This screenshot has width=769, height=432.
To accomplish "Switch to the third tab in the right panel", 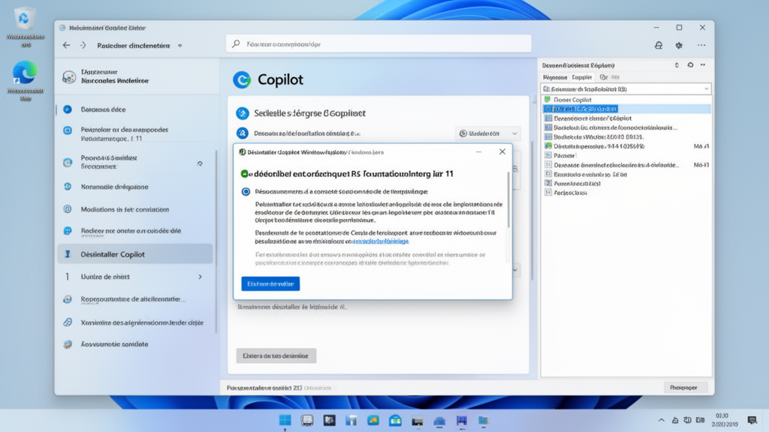I will pyautogui.click(x=610, y=77).
